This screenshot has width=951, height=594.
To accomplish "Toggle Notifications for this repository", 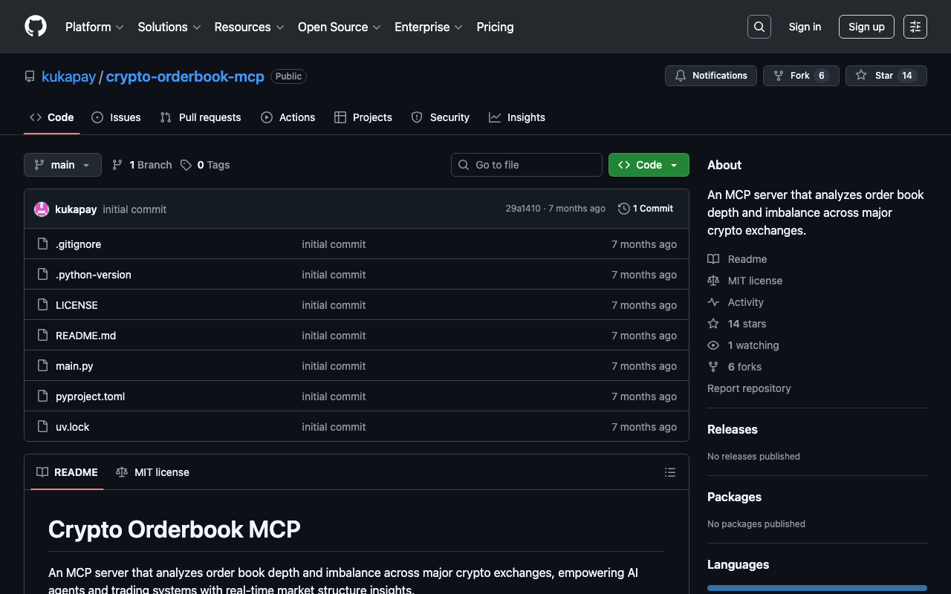I will 711,76.
